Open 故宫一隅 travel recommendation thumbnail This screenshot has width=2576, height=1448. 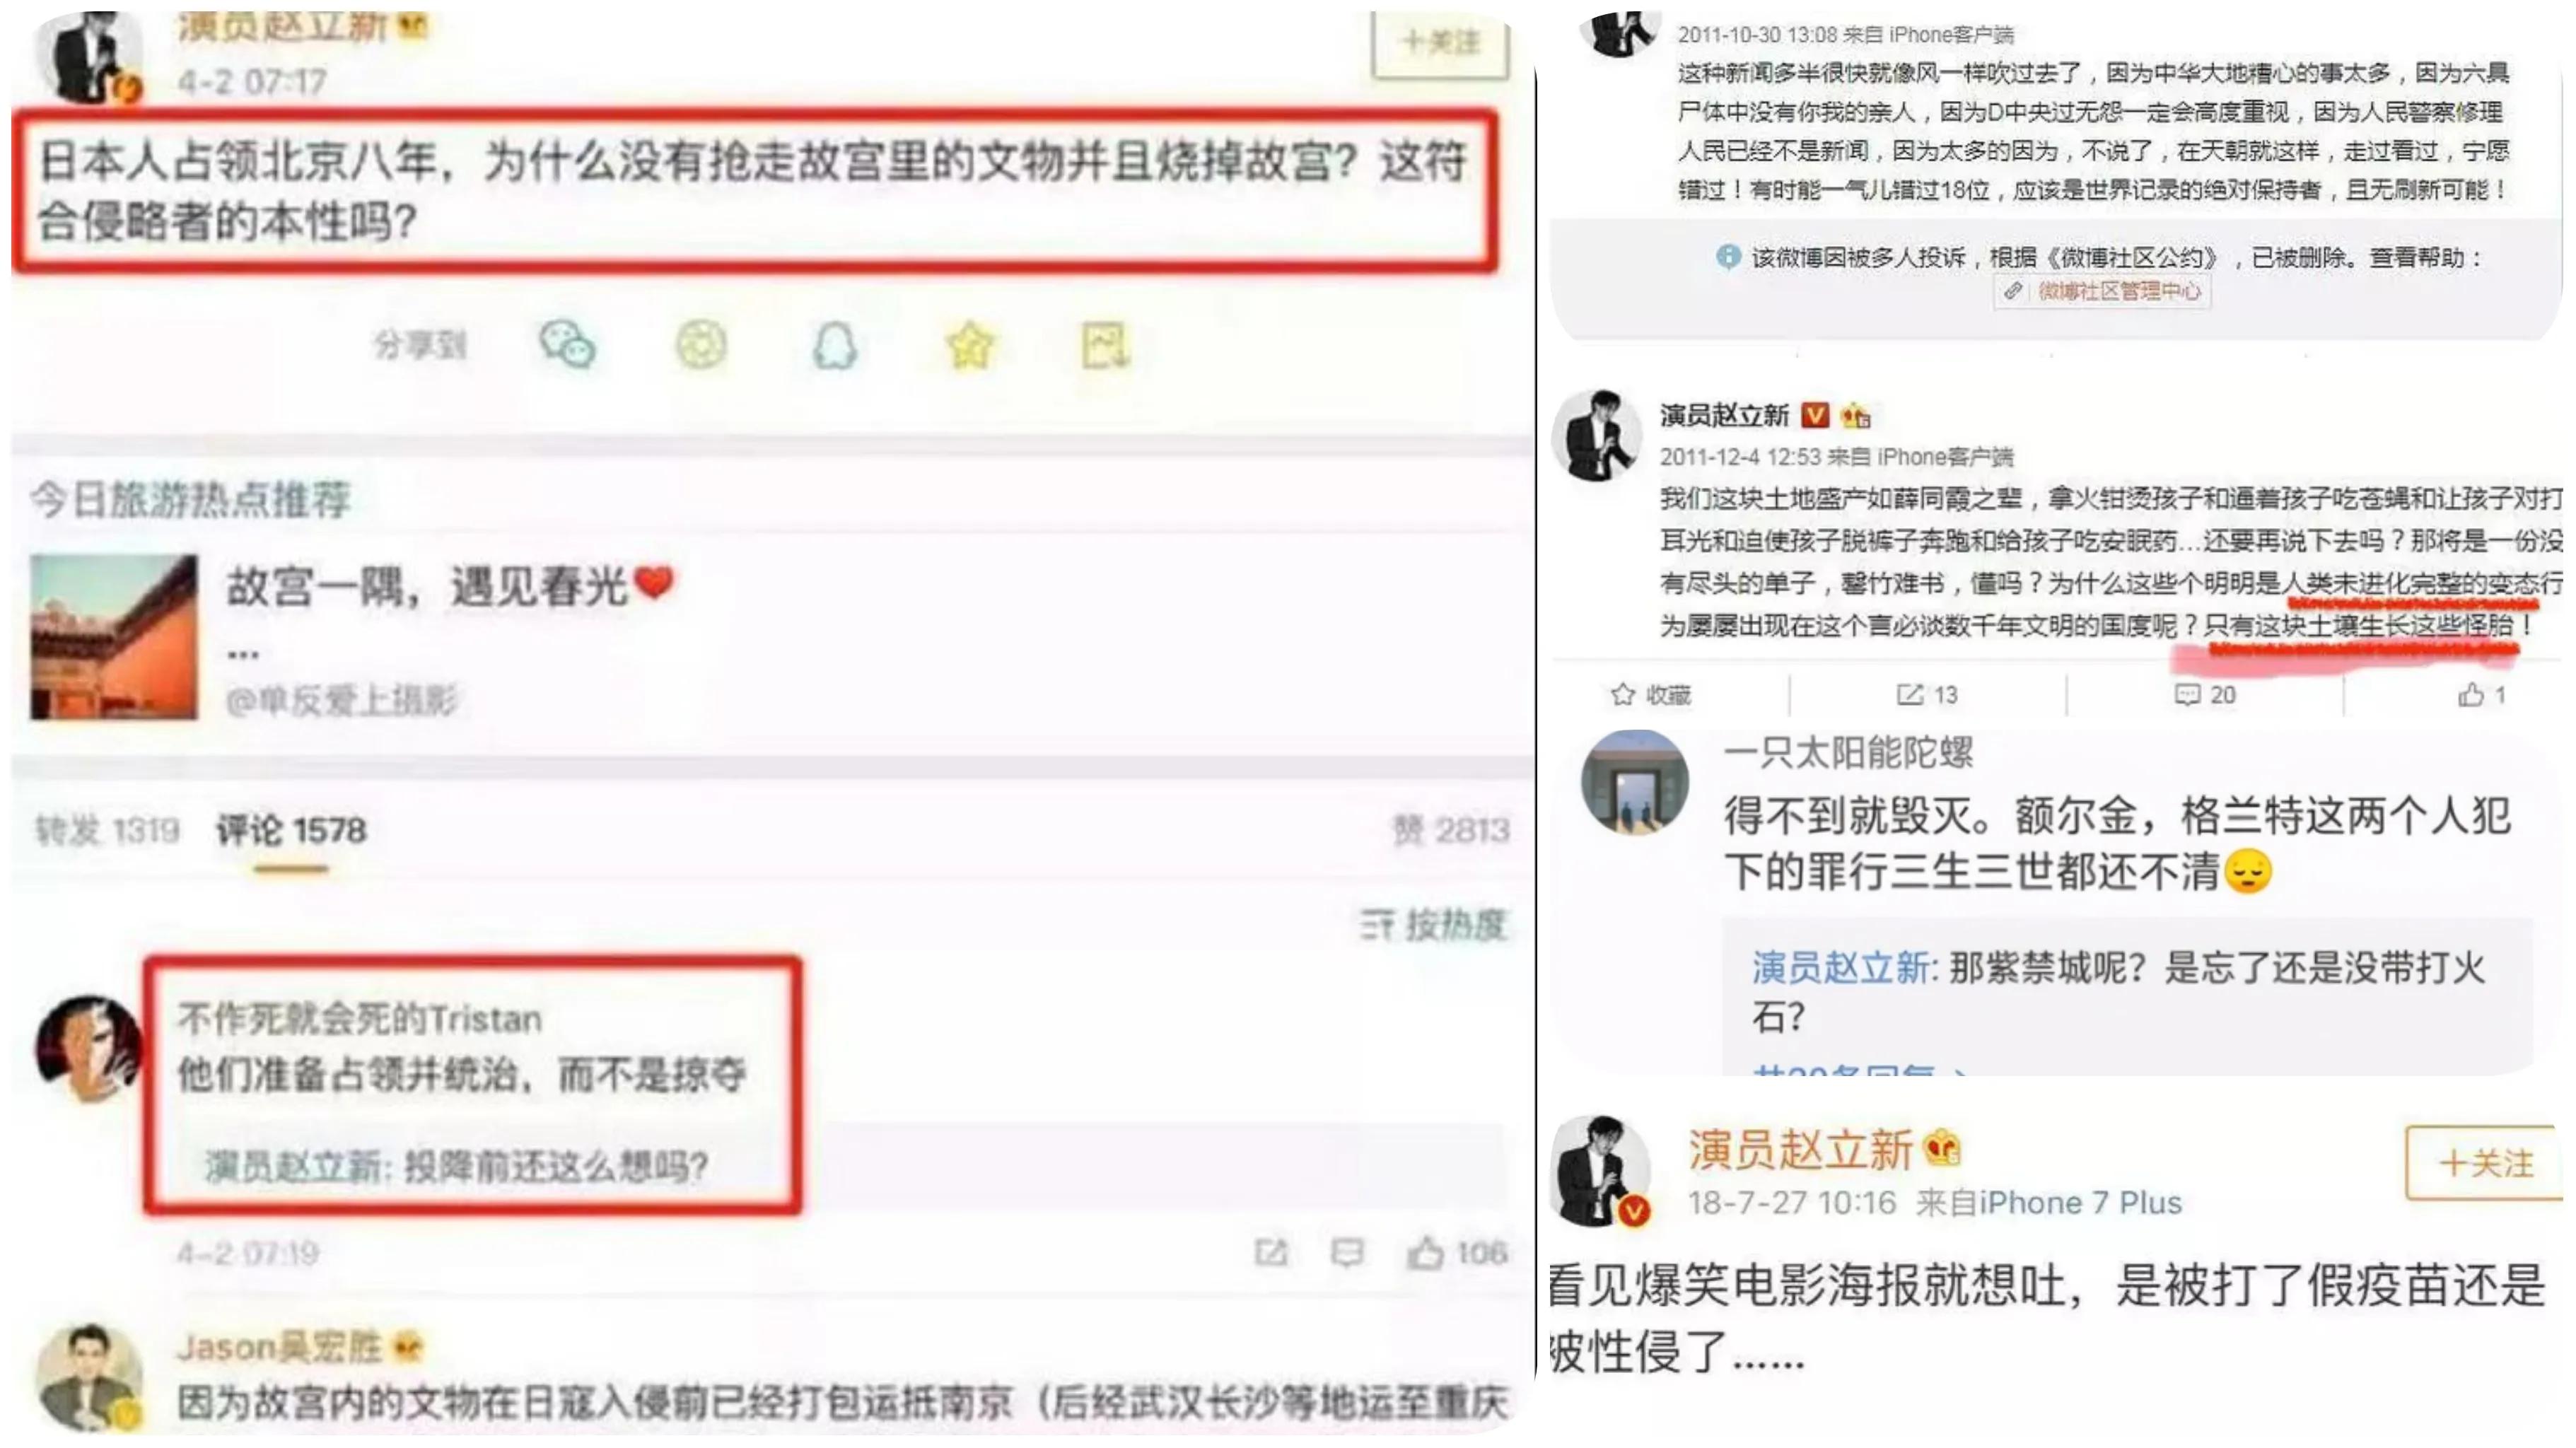click(113, 637)
